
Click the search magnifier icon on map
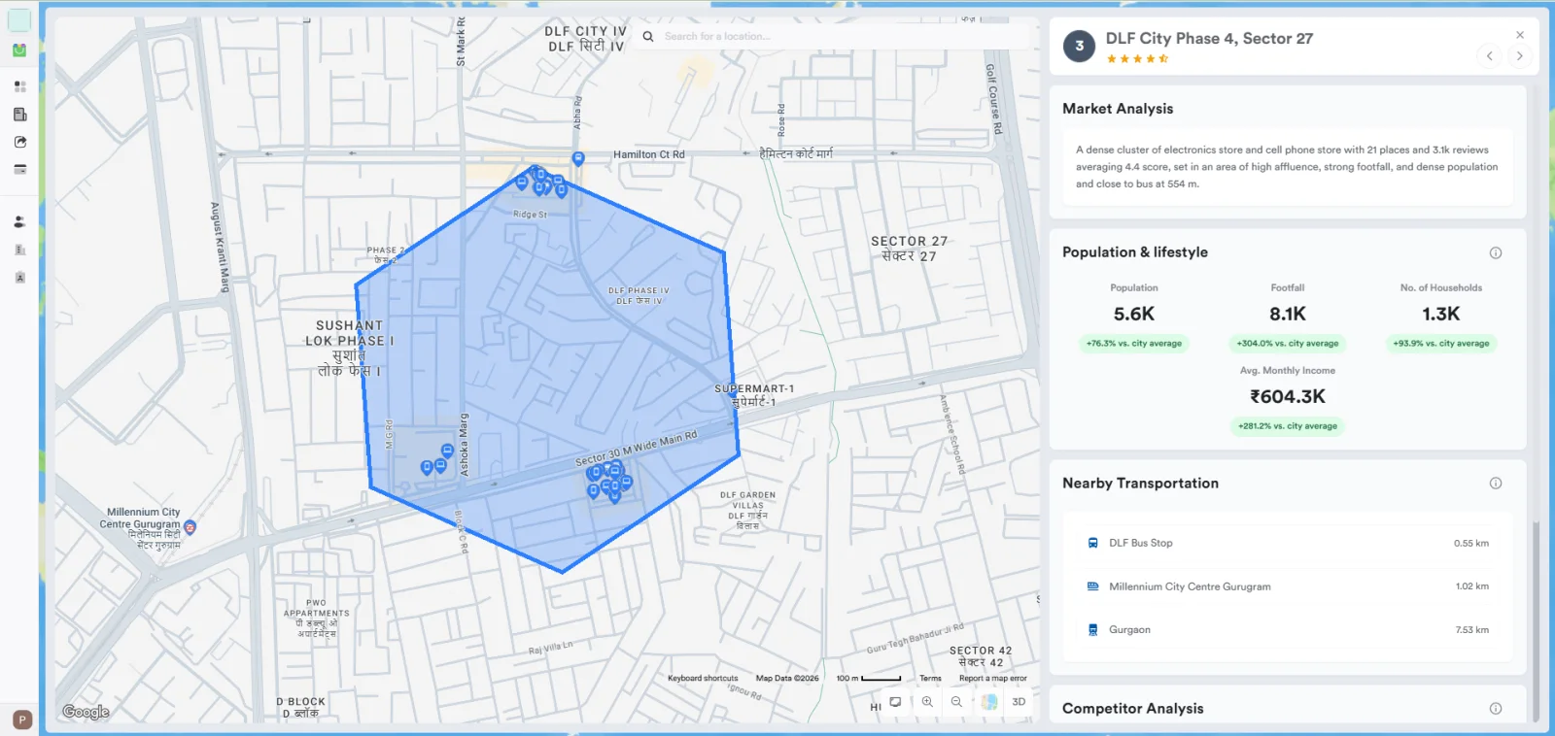click(x=648, y=37)
